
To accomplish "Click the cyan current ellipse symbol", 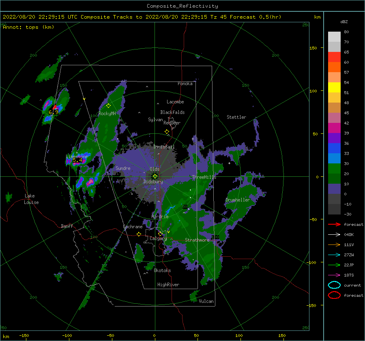I will (334, 285).
